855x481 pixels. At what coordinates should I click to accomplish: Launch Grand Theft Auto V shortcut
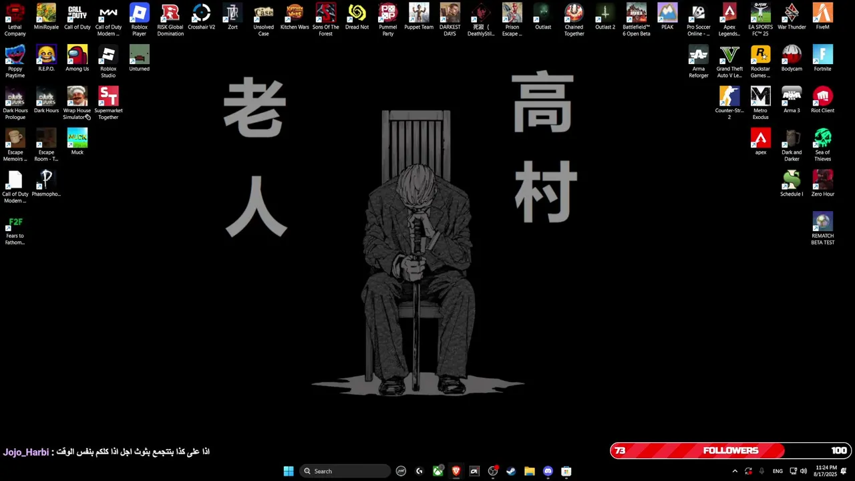(x=729, y=61)
